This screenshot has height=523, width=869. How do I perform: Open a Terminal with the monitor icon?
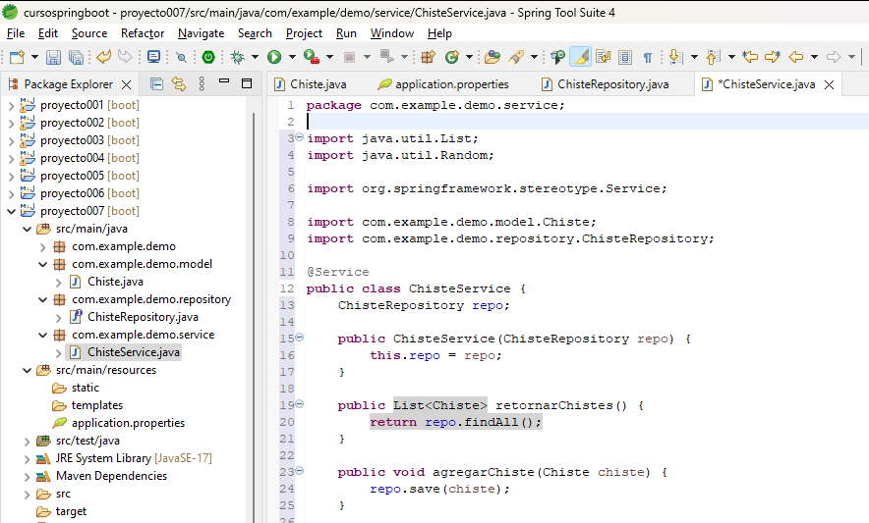(x=153, y=57)
